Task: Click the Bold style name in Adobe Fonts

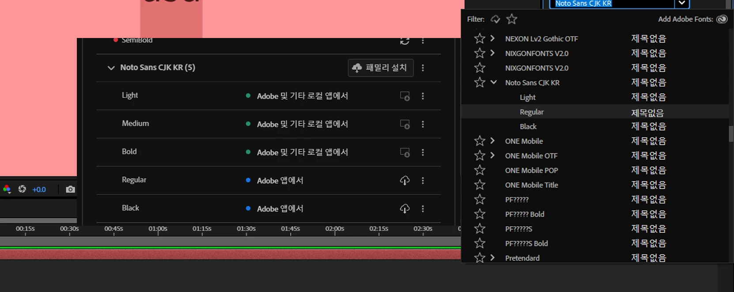Action: [x=129, y=152]
